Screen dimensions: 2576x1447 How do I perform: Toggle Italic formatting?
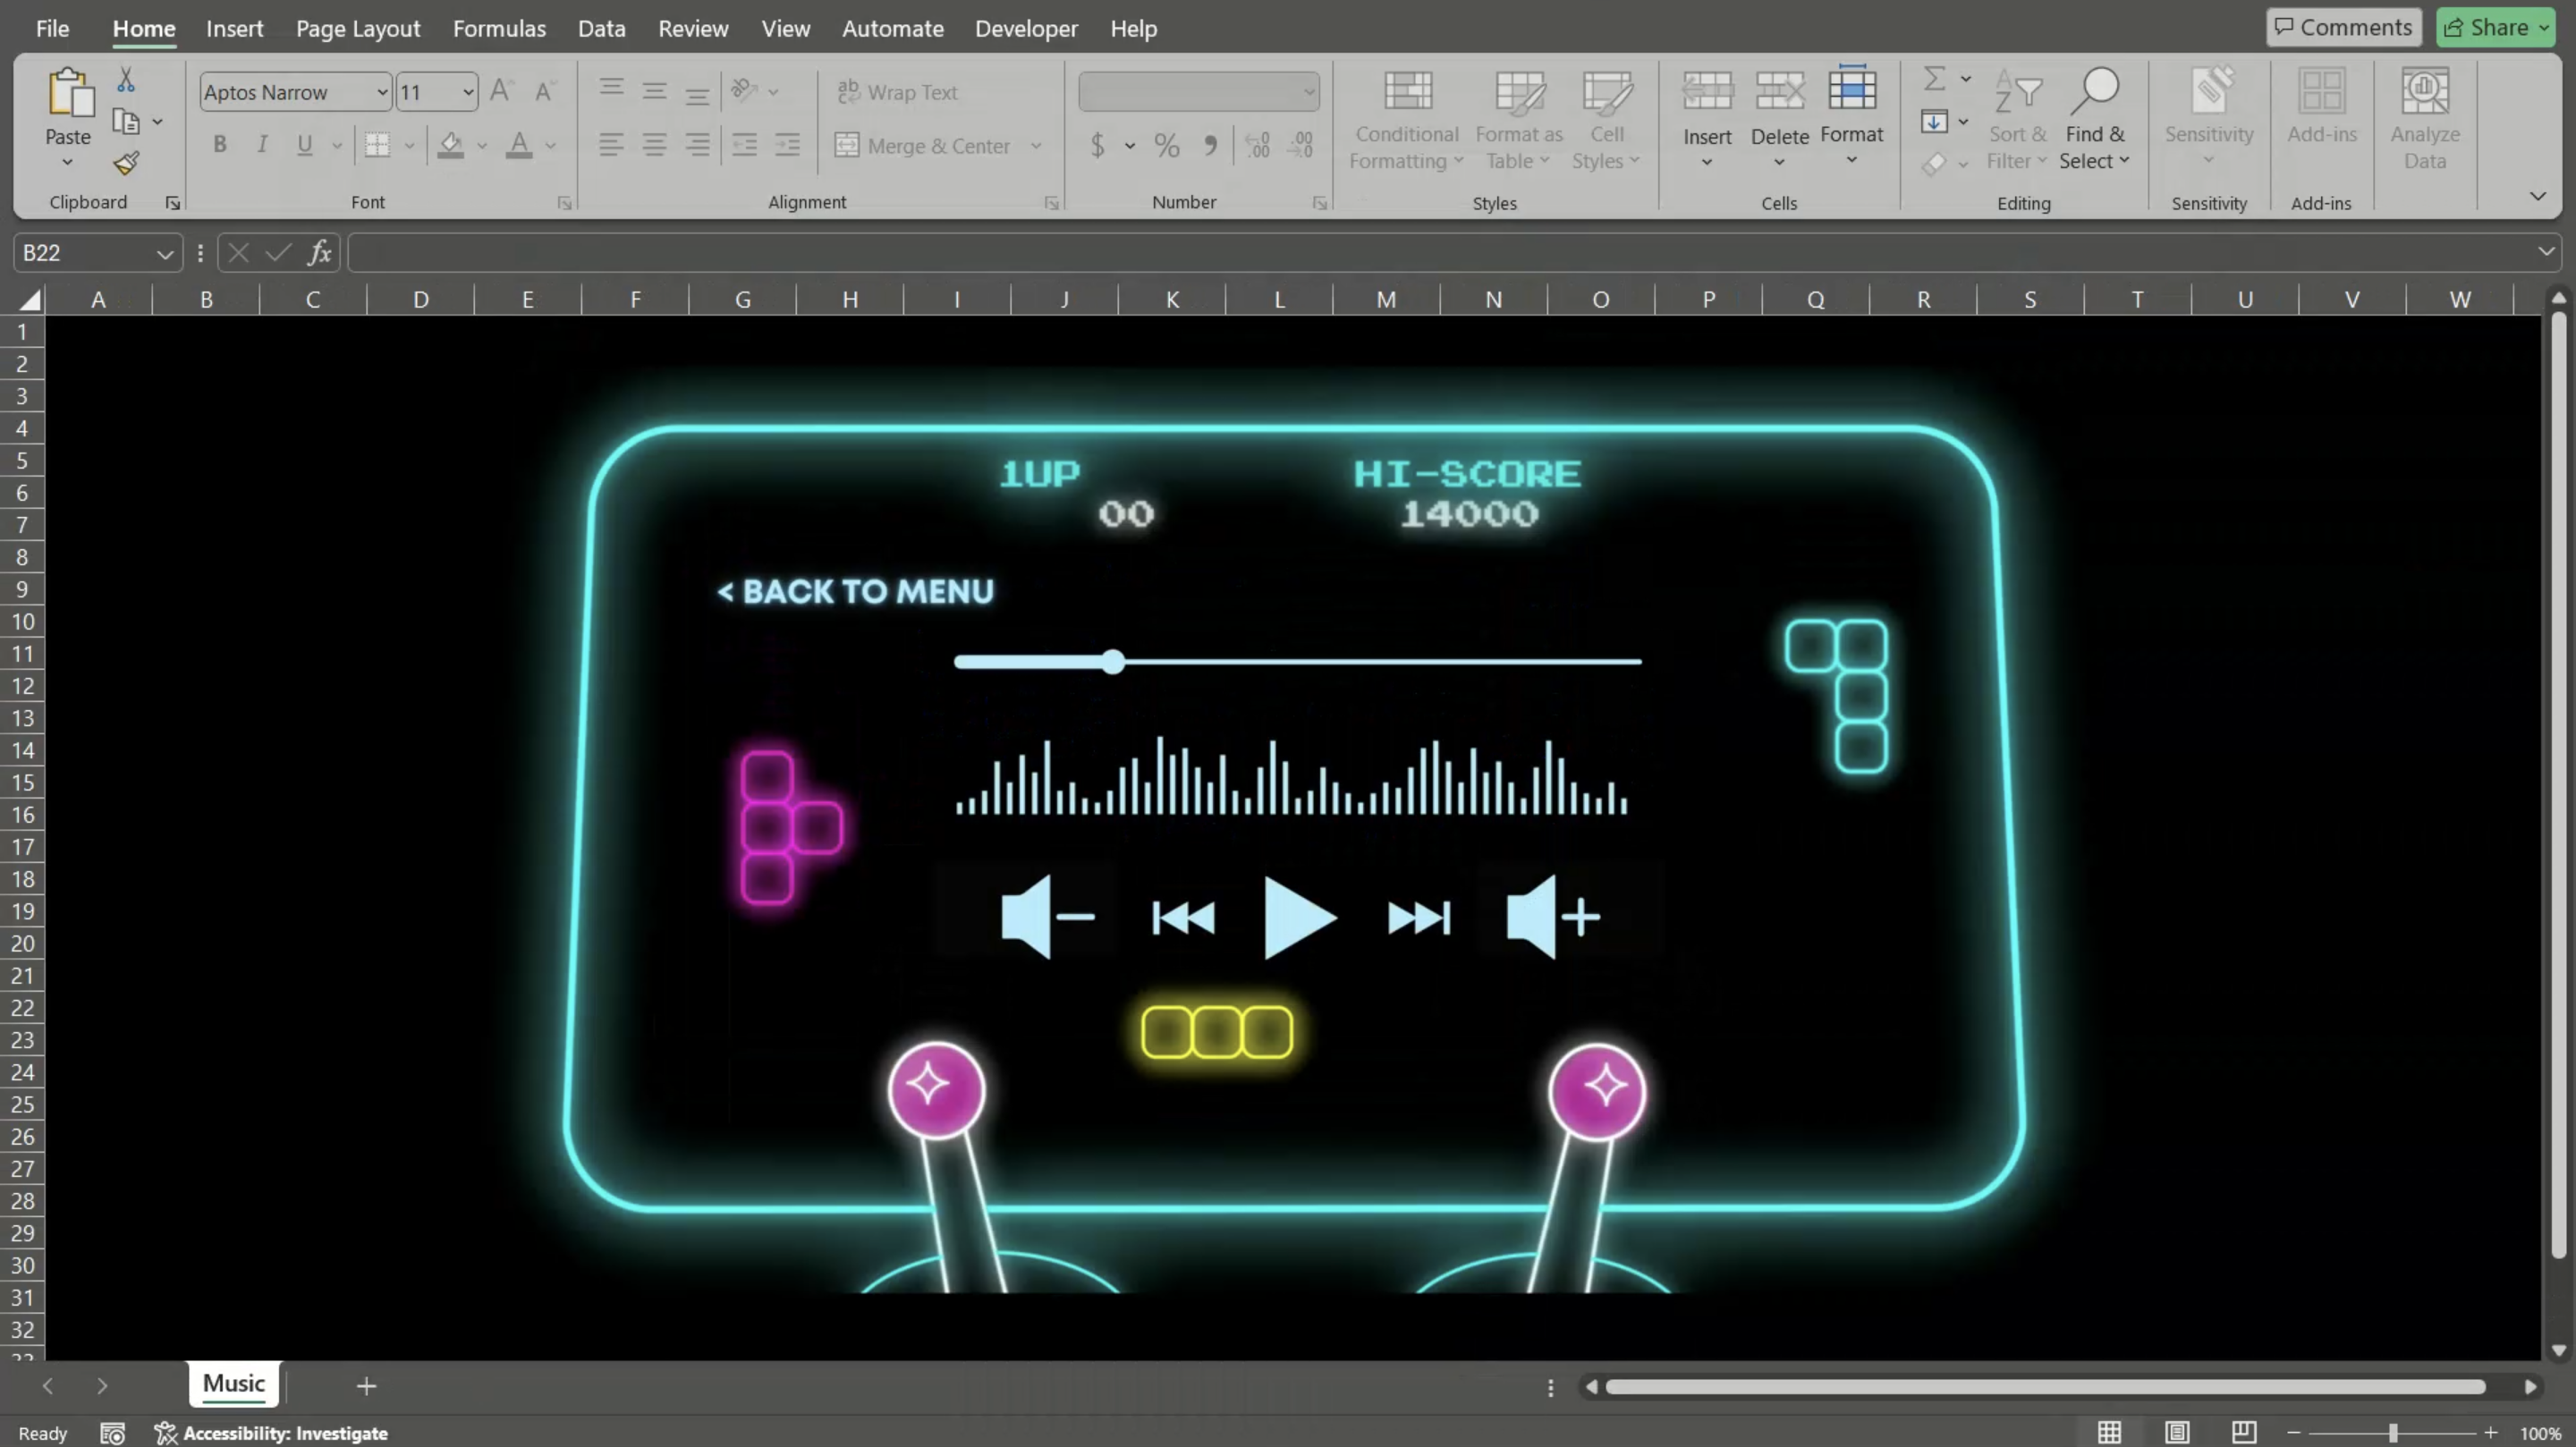pos(262,145)
